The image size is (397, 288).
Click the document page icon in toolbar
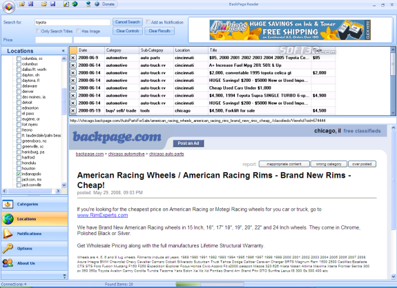coord(66,4)
